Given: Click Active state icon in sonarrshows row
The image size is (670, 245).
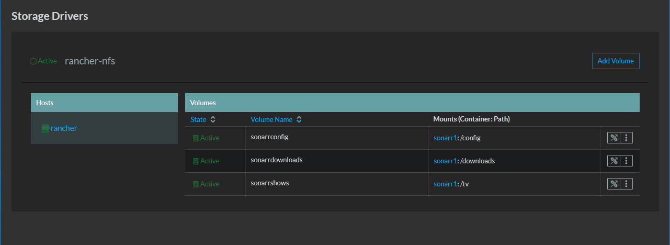Looking at the screenshot, I should pyautogui.click(x=196, y=184).
